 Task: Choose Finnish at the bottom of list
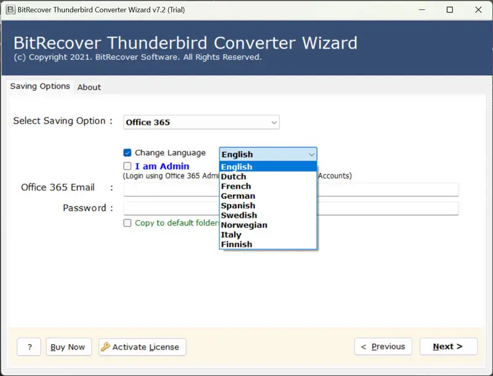[237, 244]
